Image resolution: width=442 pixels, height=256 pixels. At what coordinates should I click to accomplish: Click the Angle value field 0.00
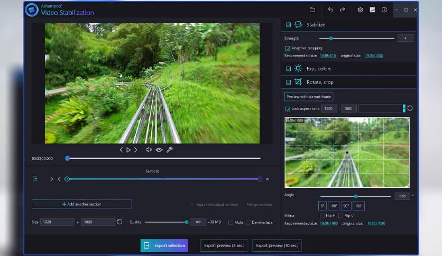pos(402,196)
